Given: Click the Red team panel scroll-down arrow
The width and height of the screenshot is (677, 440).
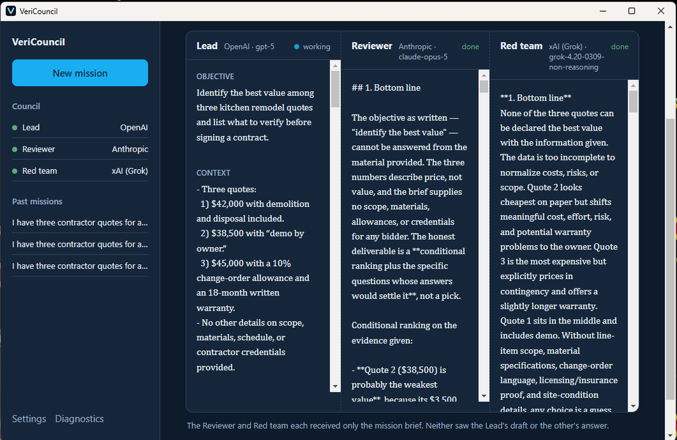Looking at the screenshot, I should (x=634, y=406).
